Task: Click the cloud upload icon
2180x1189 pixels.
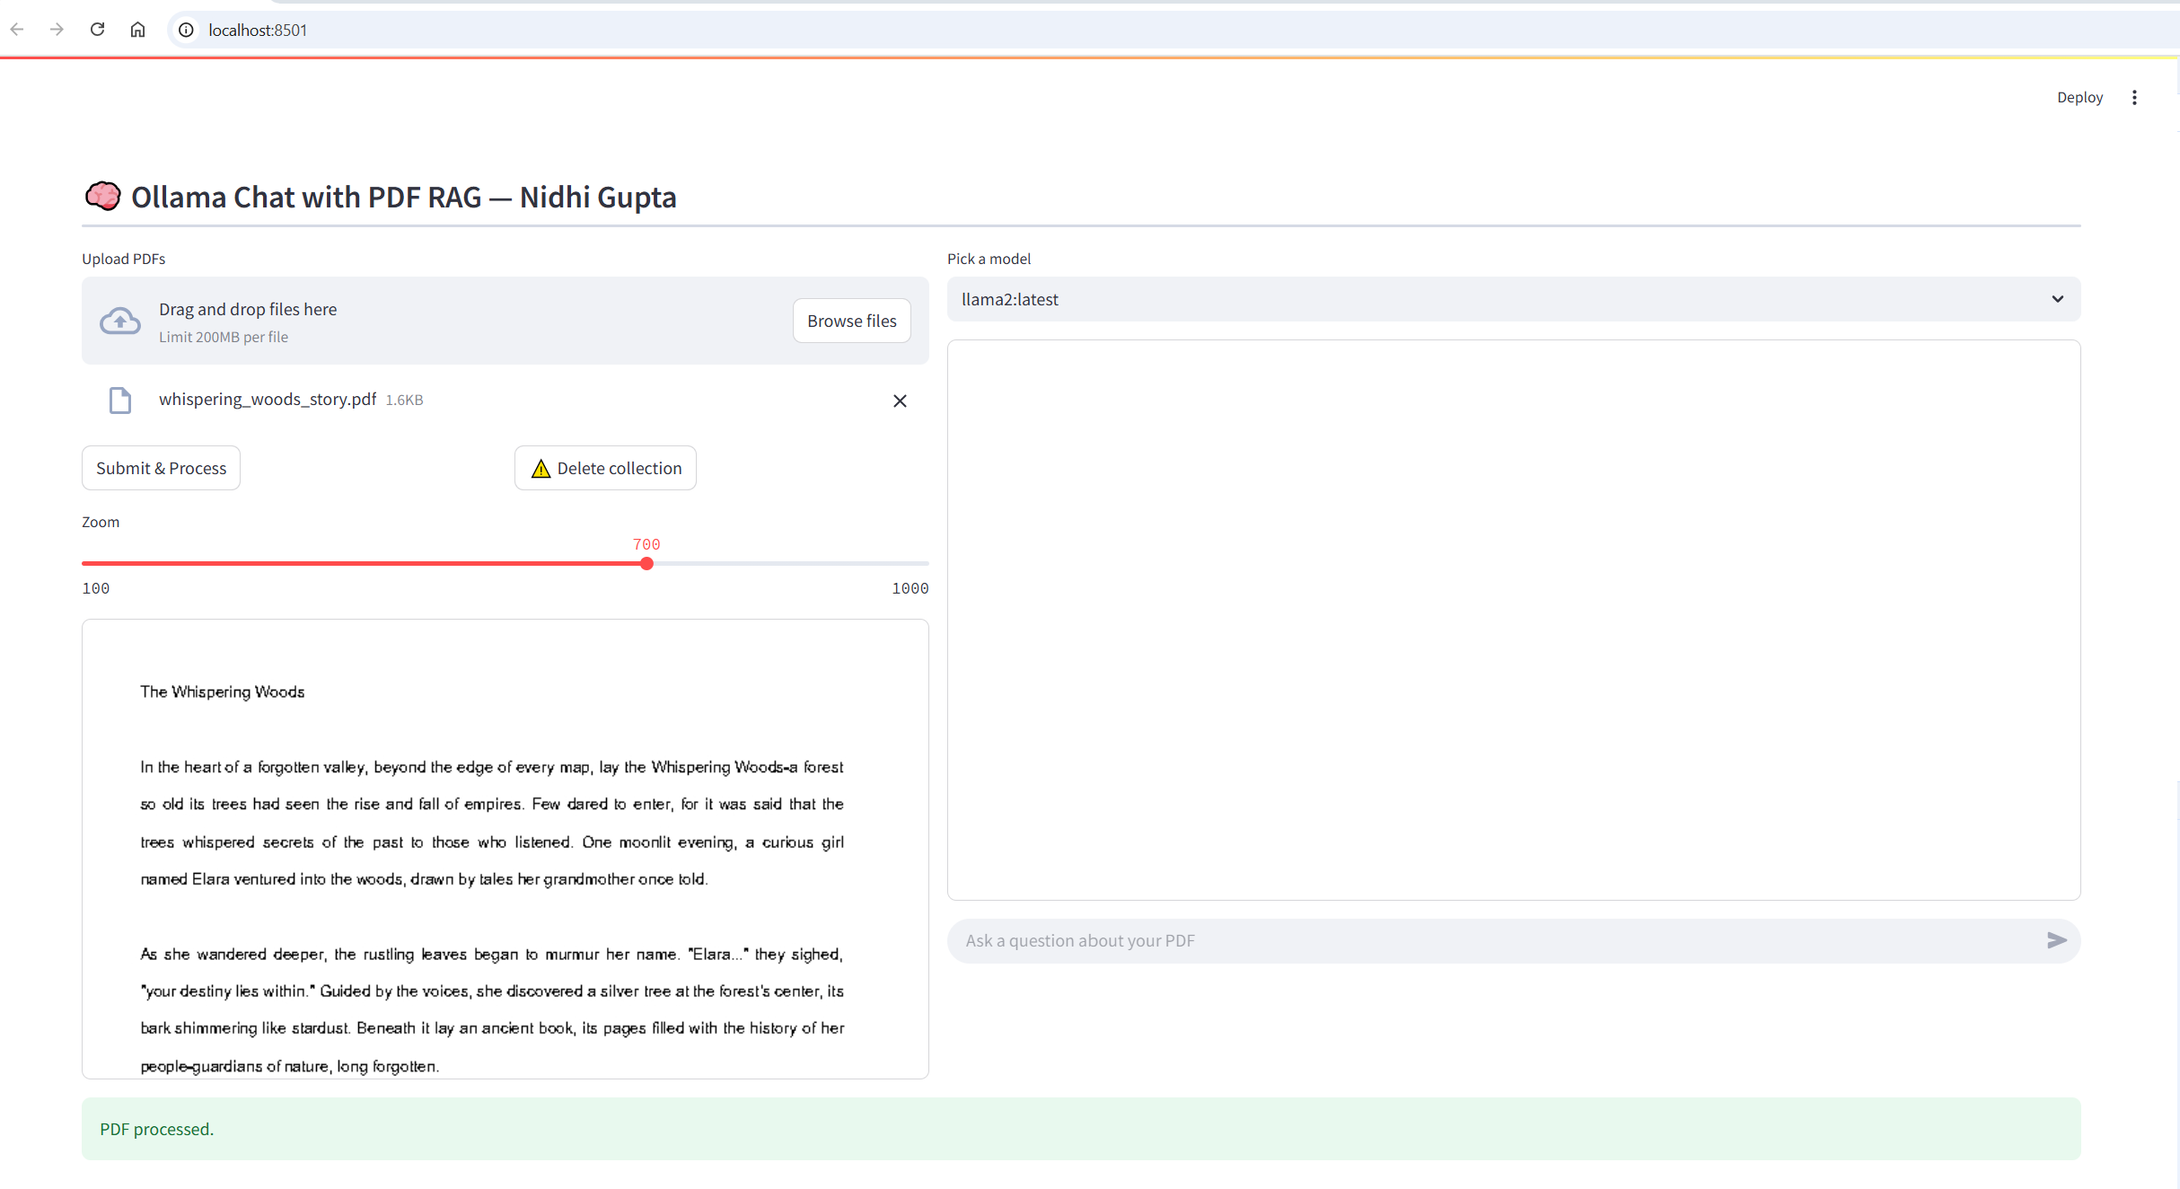Action: (120, 321)
